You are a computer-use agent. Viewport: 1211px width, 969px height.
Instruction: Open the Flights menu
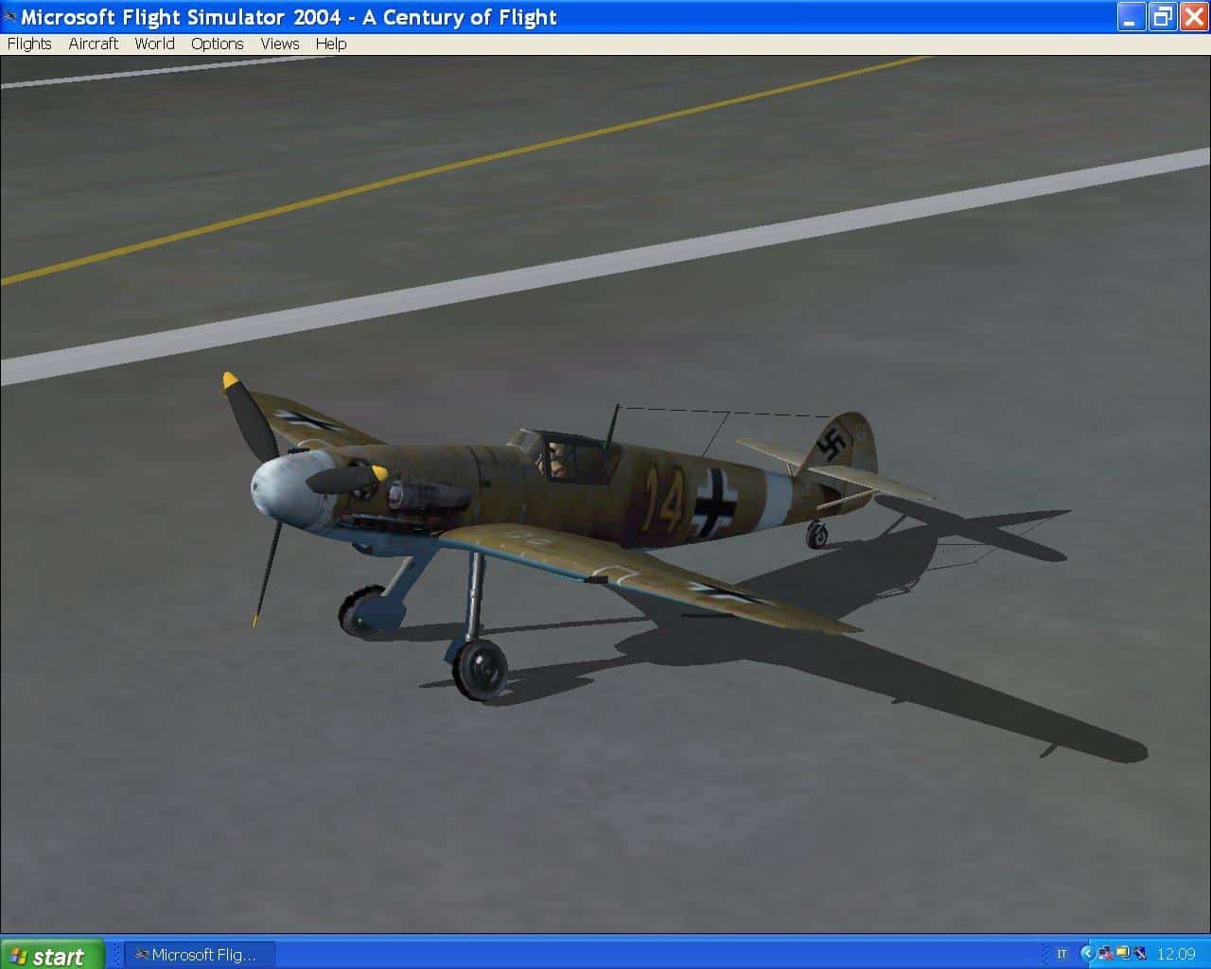28,44
